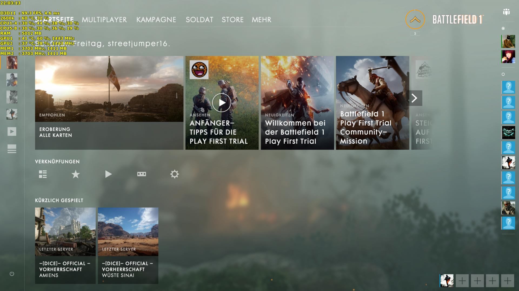The image size is (519, 291).
Task: Click the power icon in left sidebar
Action: (x=12, y=274)
